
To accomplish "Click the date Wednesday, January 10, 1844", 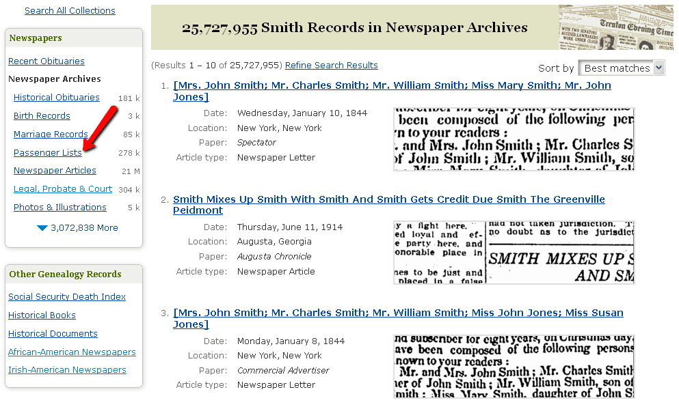I will pos(302,113).
